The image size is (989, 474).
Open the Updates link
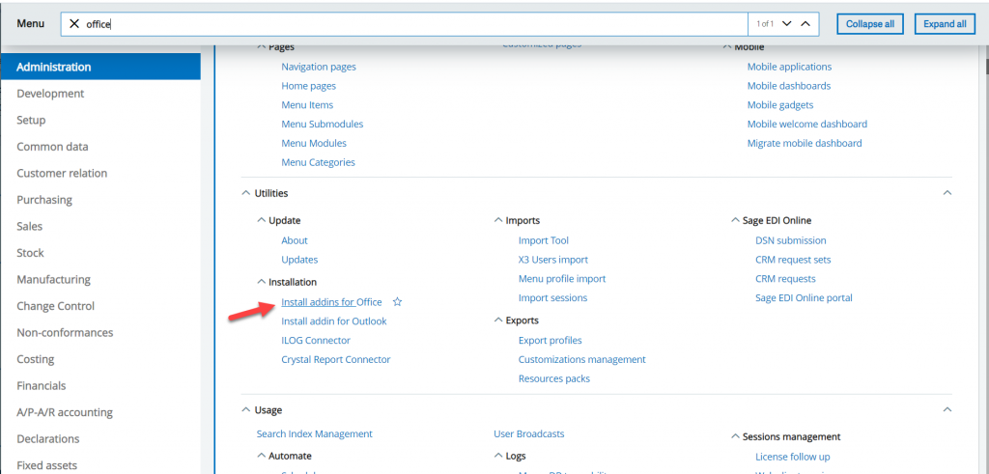299,259
